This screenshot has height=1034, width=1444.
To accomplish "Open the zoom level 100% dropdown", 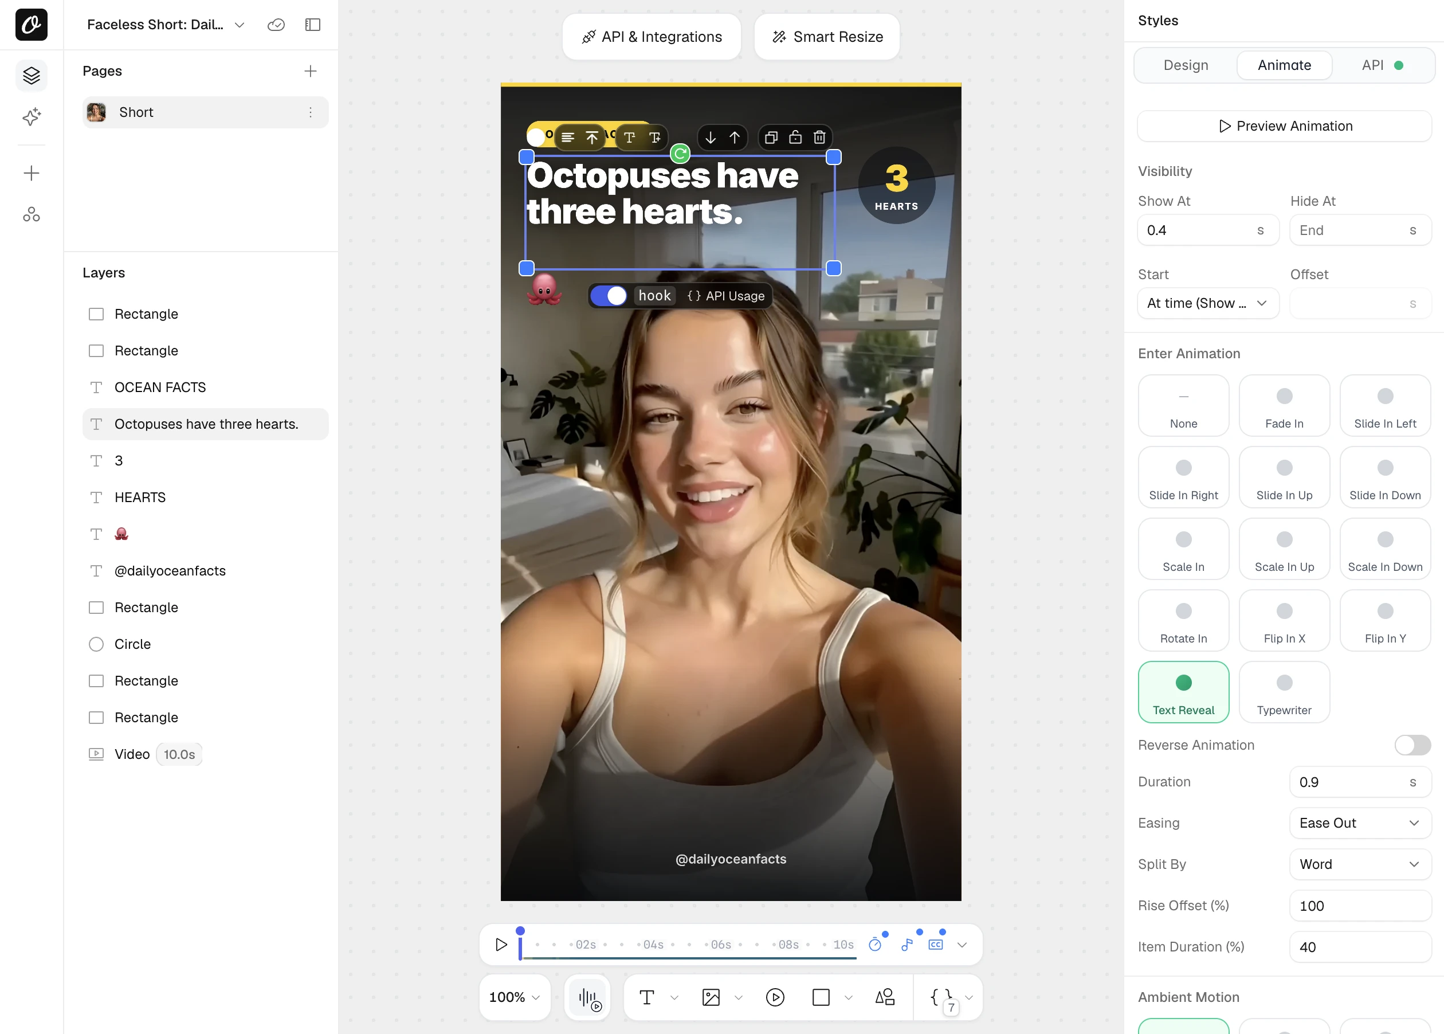I will click(x=514, y=998).
